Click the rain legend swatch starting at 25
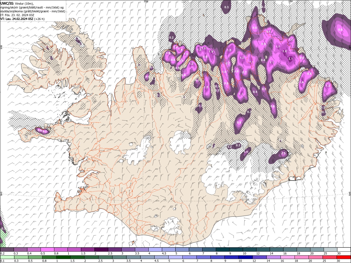The height and width of the screenshot is (263, 351). click(330, 257)
